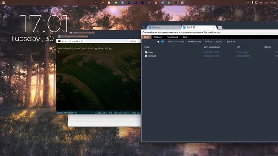Sort files by Имя column header
Viewport: 278px width, 156px height.
pyautogui.click(x=146, y=47)
